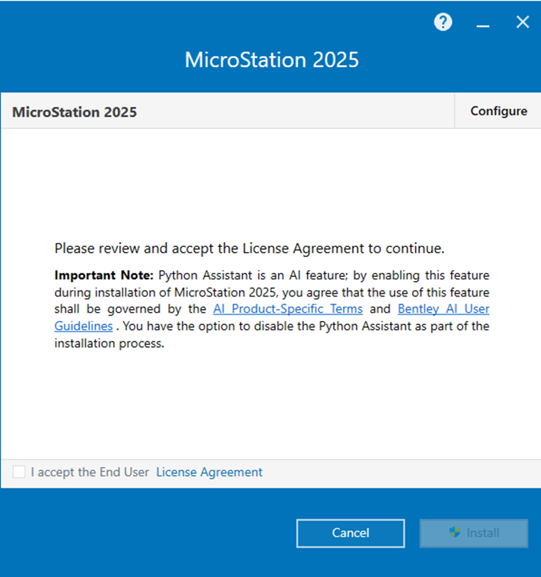541x577 pixels.
Task: Cancel the installation
Action: [x=351, y=533]
